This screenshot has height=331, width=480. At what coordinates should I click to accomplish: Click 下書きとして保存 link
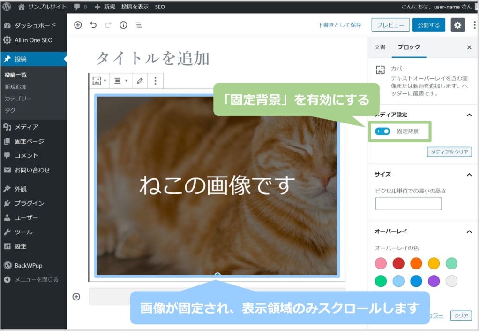pyautogui.click(x=339, y=25)
